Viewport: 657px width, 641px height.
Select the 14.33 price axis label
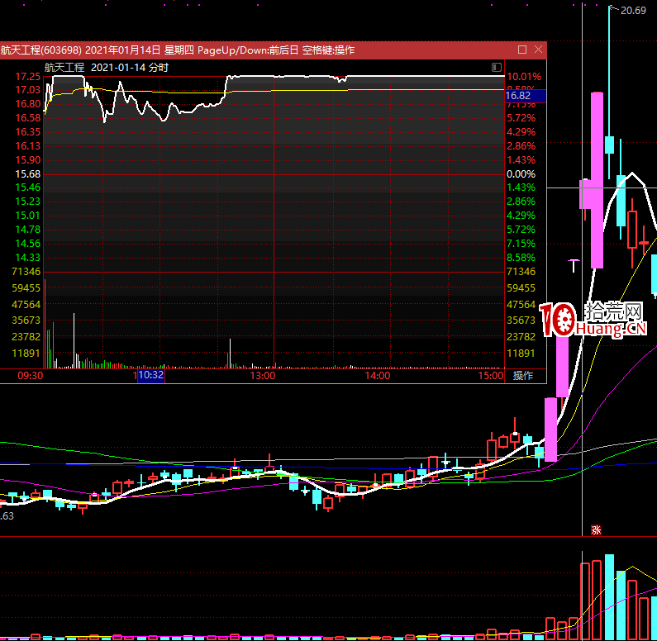(27, 258)
